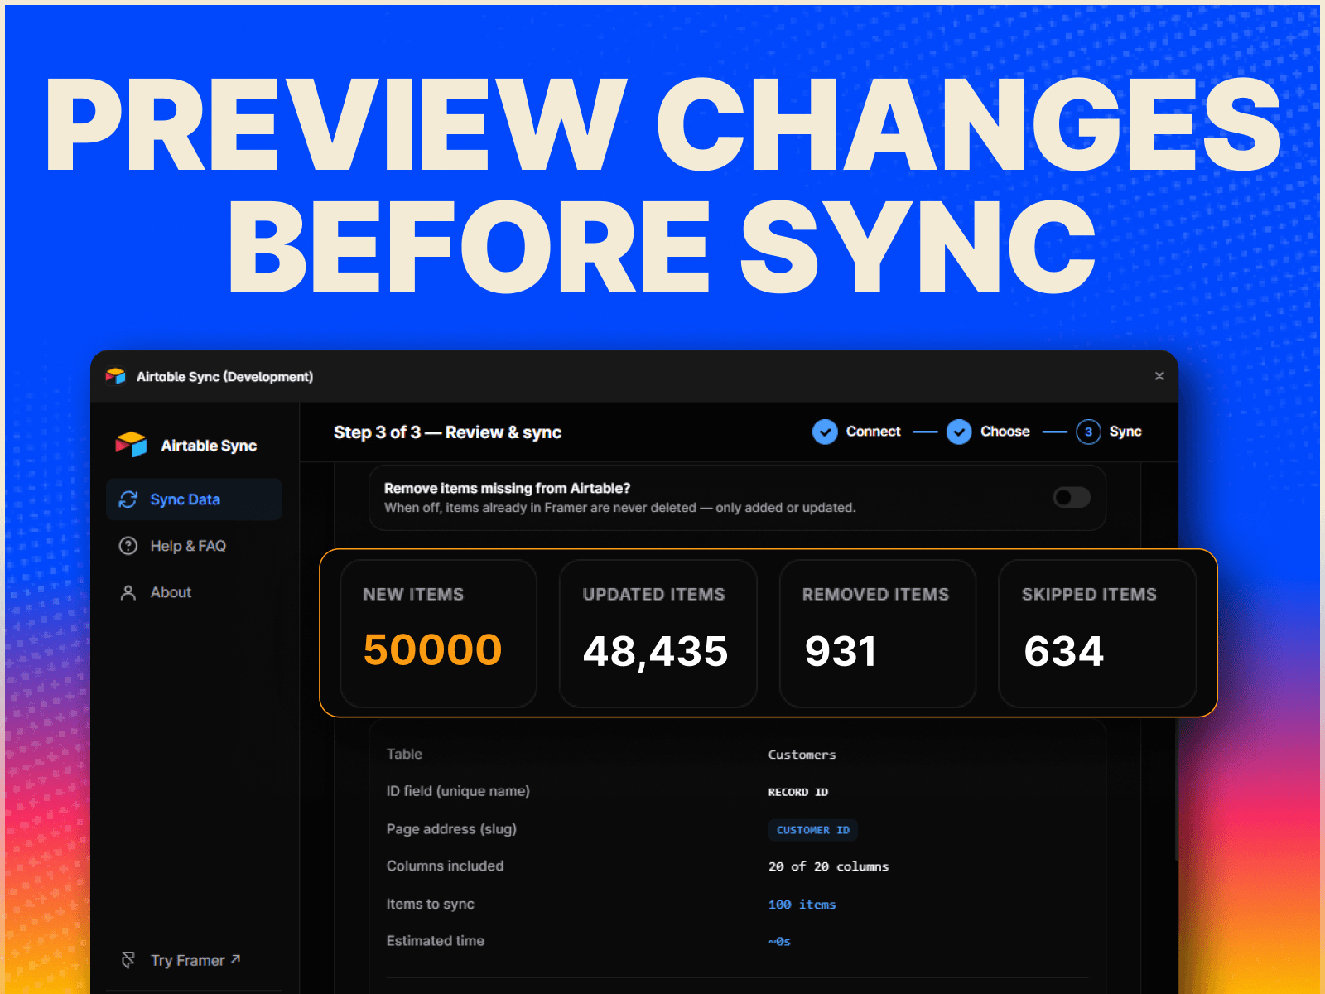Go to the Sync step label
Viewport: 1325px width, 994px height.
[x=1125, y=432]
